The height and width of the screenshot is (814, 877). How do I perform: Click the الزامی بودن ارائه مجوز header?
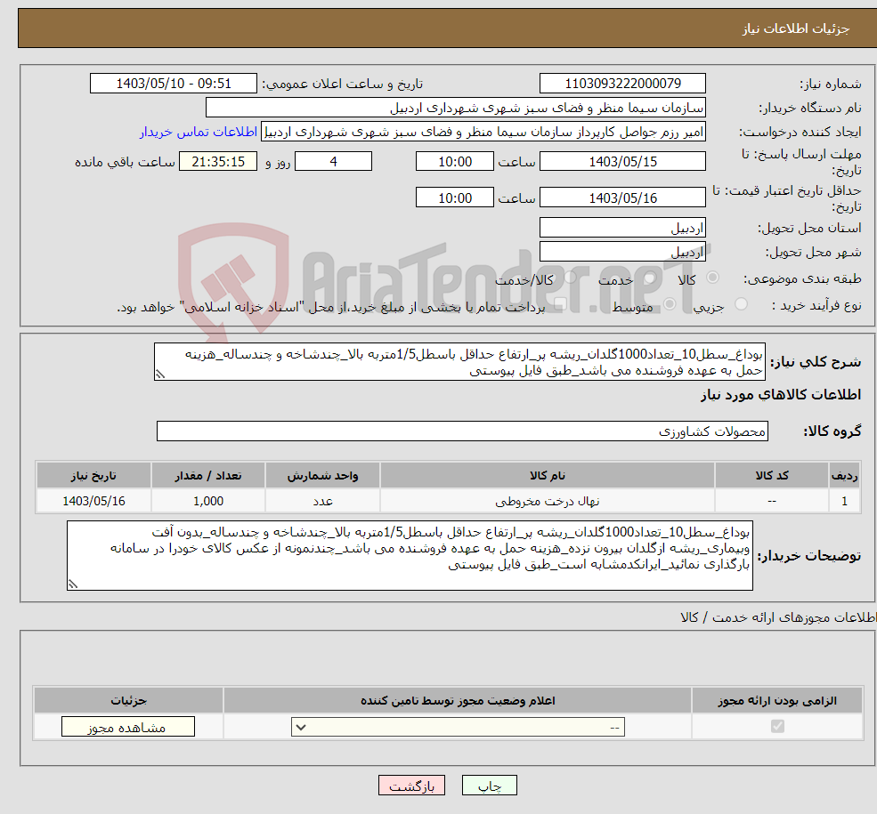(x=777, y=700)
